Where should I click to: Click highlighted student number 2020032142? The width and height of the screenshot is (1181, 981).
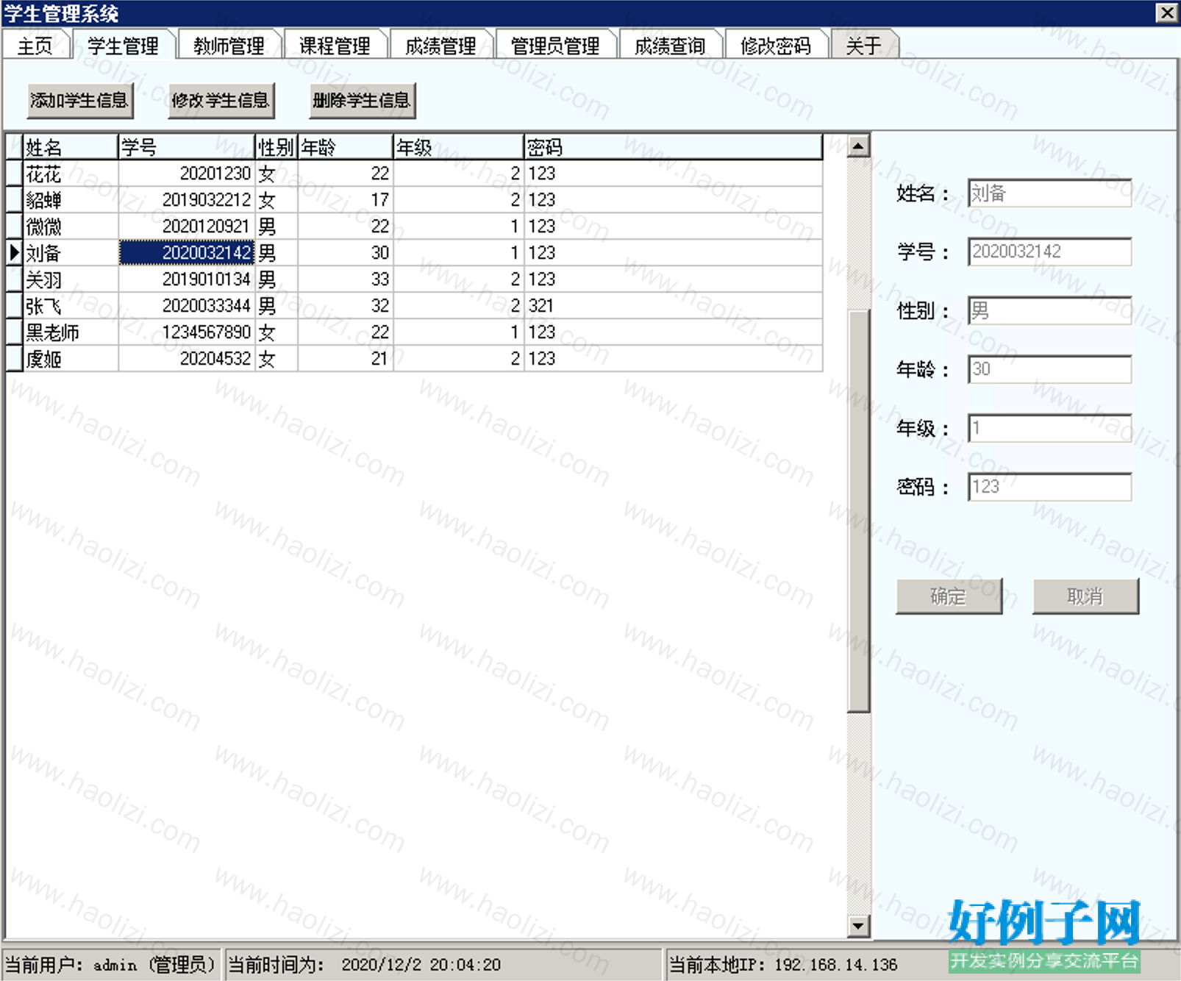pos(187,253)
